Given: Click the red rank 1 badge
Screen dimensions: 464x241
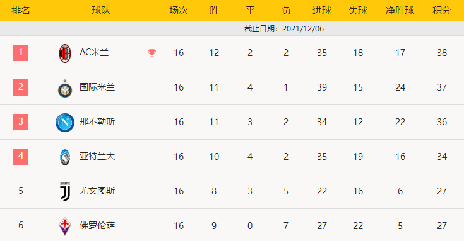Looking at the screenshot, I should (20, 53).
